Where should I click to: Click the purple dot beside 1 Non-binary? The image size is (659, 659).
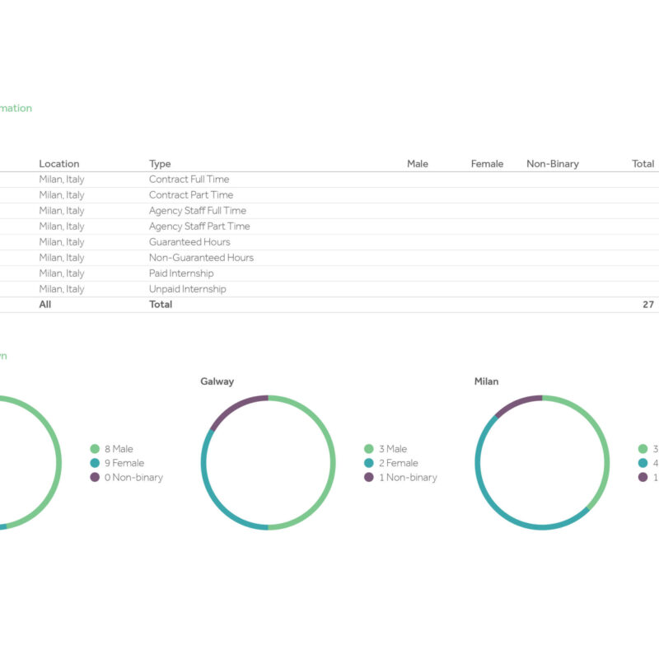pos(368,477)
